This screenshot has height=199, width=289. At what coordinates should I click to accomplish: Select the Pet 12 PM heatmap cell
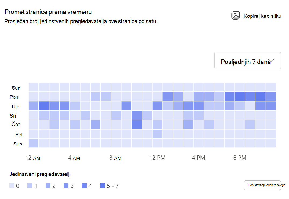[157, 134]
